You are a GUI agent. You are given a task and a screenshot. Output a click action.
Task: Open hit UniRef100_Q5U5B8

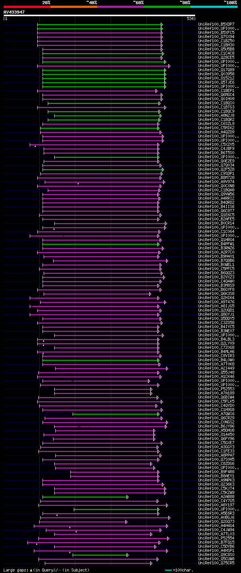(216, 49)
